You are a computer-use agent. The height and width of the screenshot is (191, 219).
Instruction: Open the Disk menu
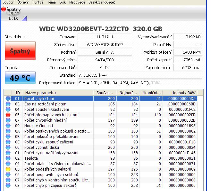(x=63, y=2)
